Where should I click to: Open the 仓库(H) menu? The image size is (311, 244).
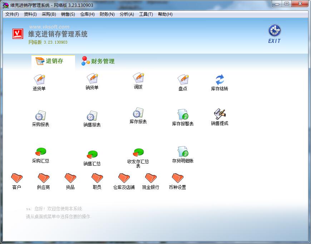[87, 14]
